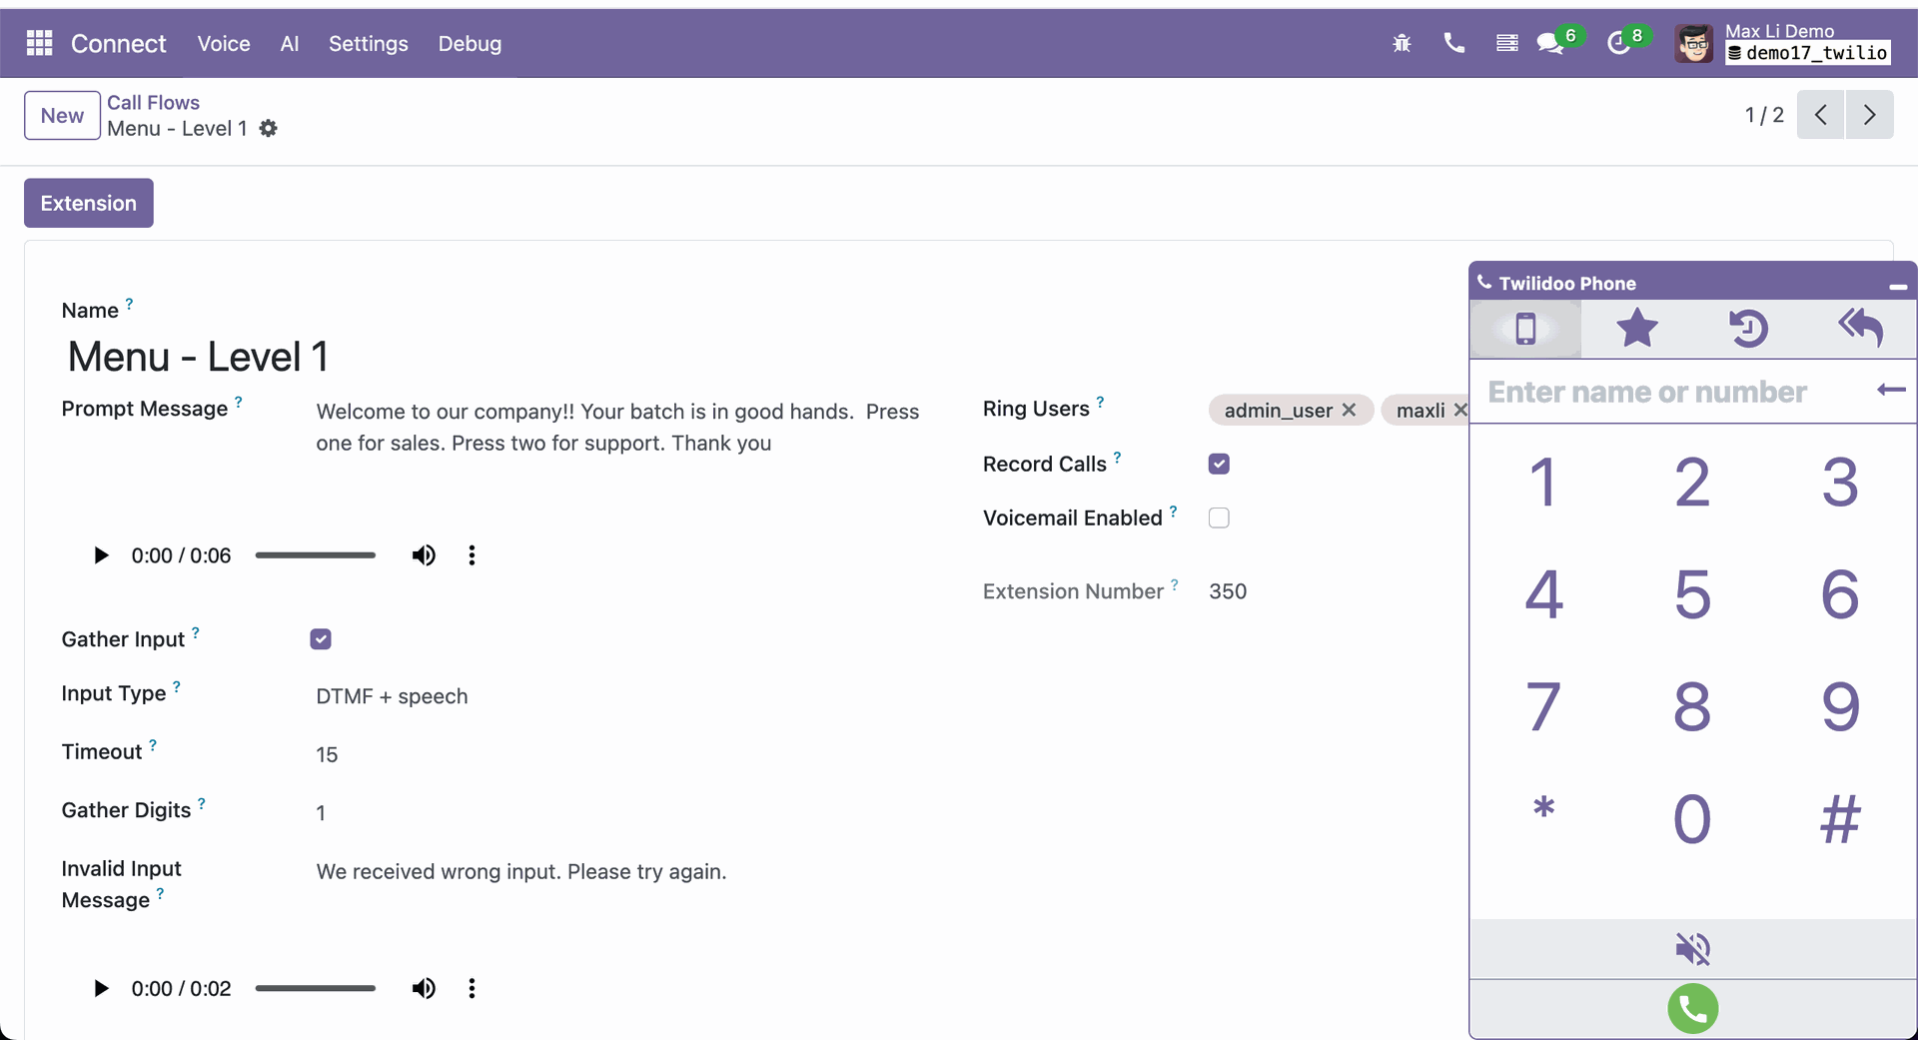The height and width of the screenshot is (1040, 1918).
Task: Click the debug bug icon in navbar
Action: click(1402, 43)
